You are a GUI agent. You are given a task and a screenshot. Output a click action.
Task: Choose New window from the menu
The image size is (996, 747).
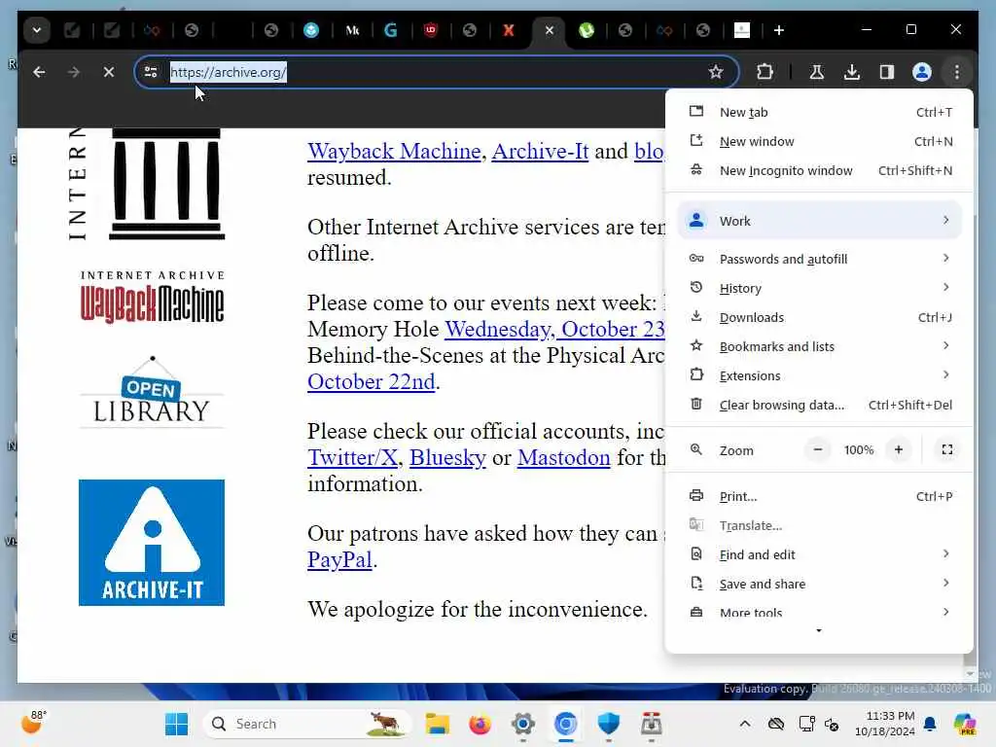[x=819, y=141]
